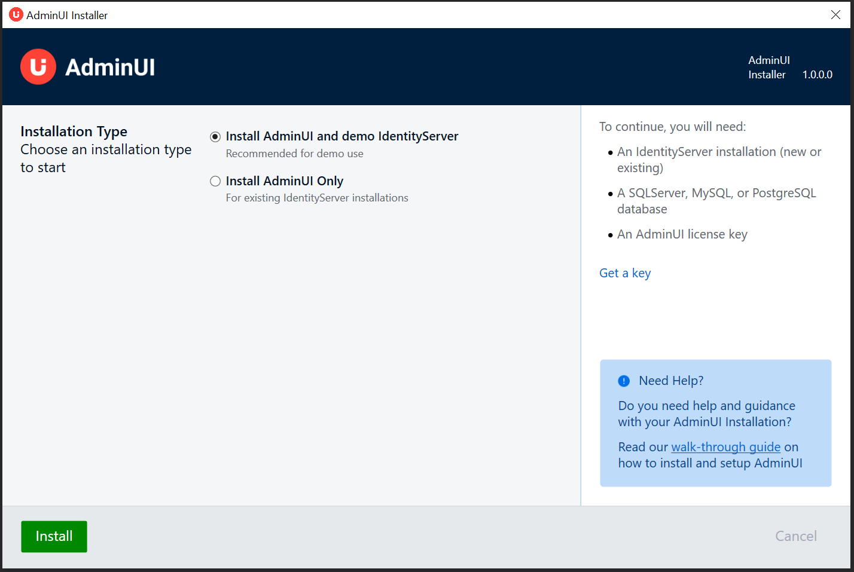Click 'Recommended for demo use' description
This screenshot has width=854, height=572.
click(294, 154)
